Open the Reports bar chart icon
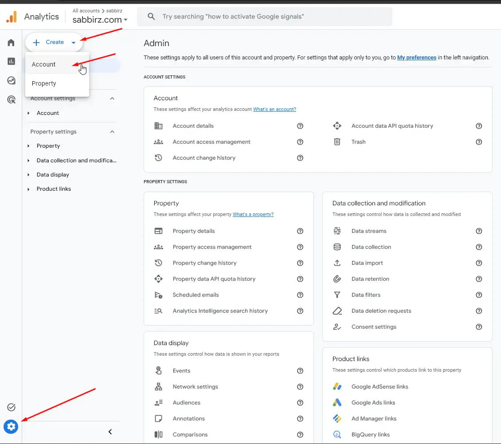501x444 pixels. coord(11,61)
